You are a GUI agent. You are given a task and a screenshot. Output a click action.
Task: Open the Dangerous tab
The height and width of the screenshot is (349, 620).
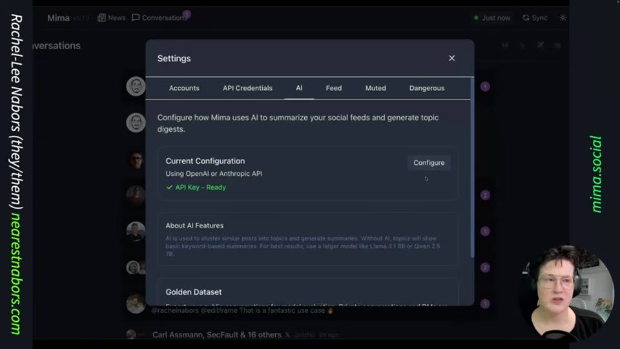coord(427,89)
